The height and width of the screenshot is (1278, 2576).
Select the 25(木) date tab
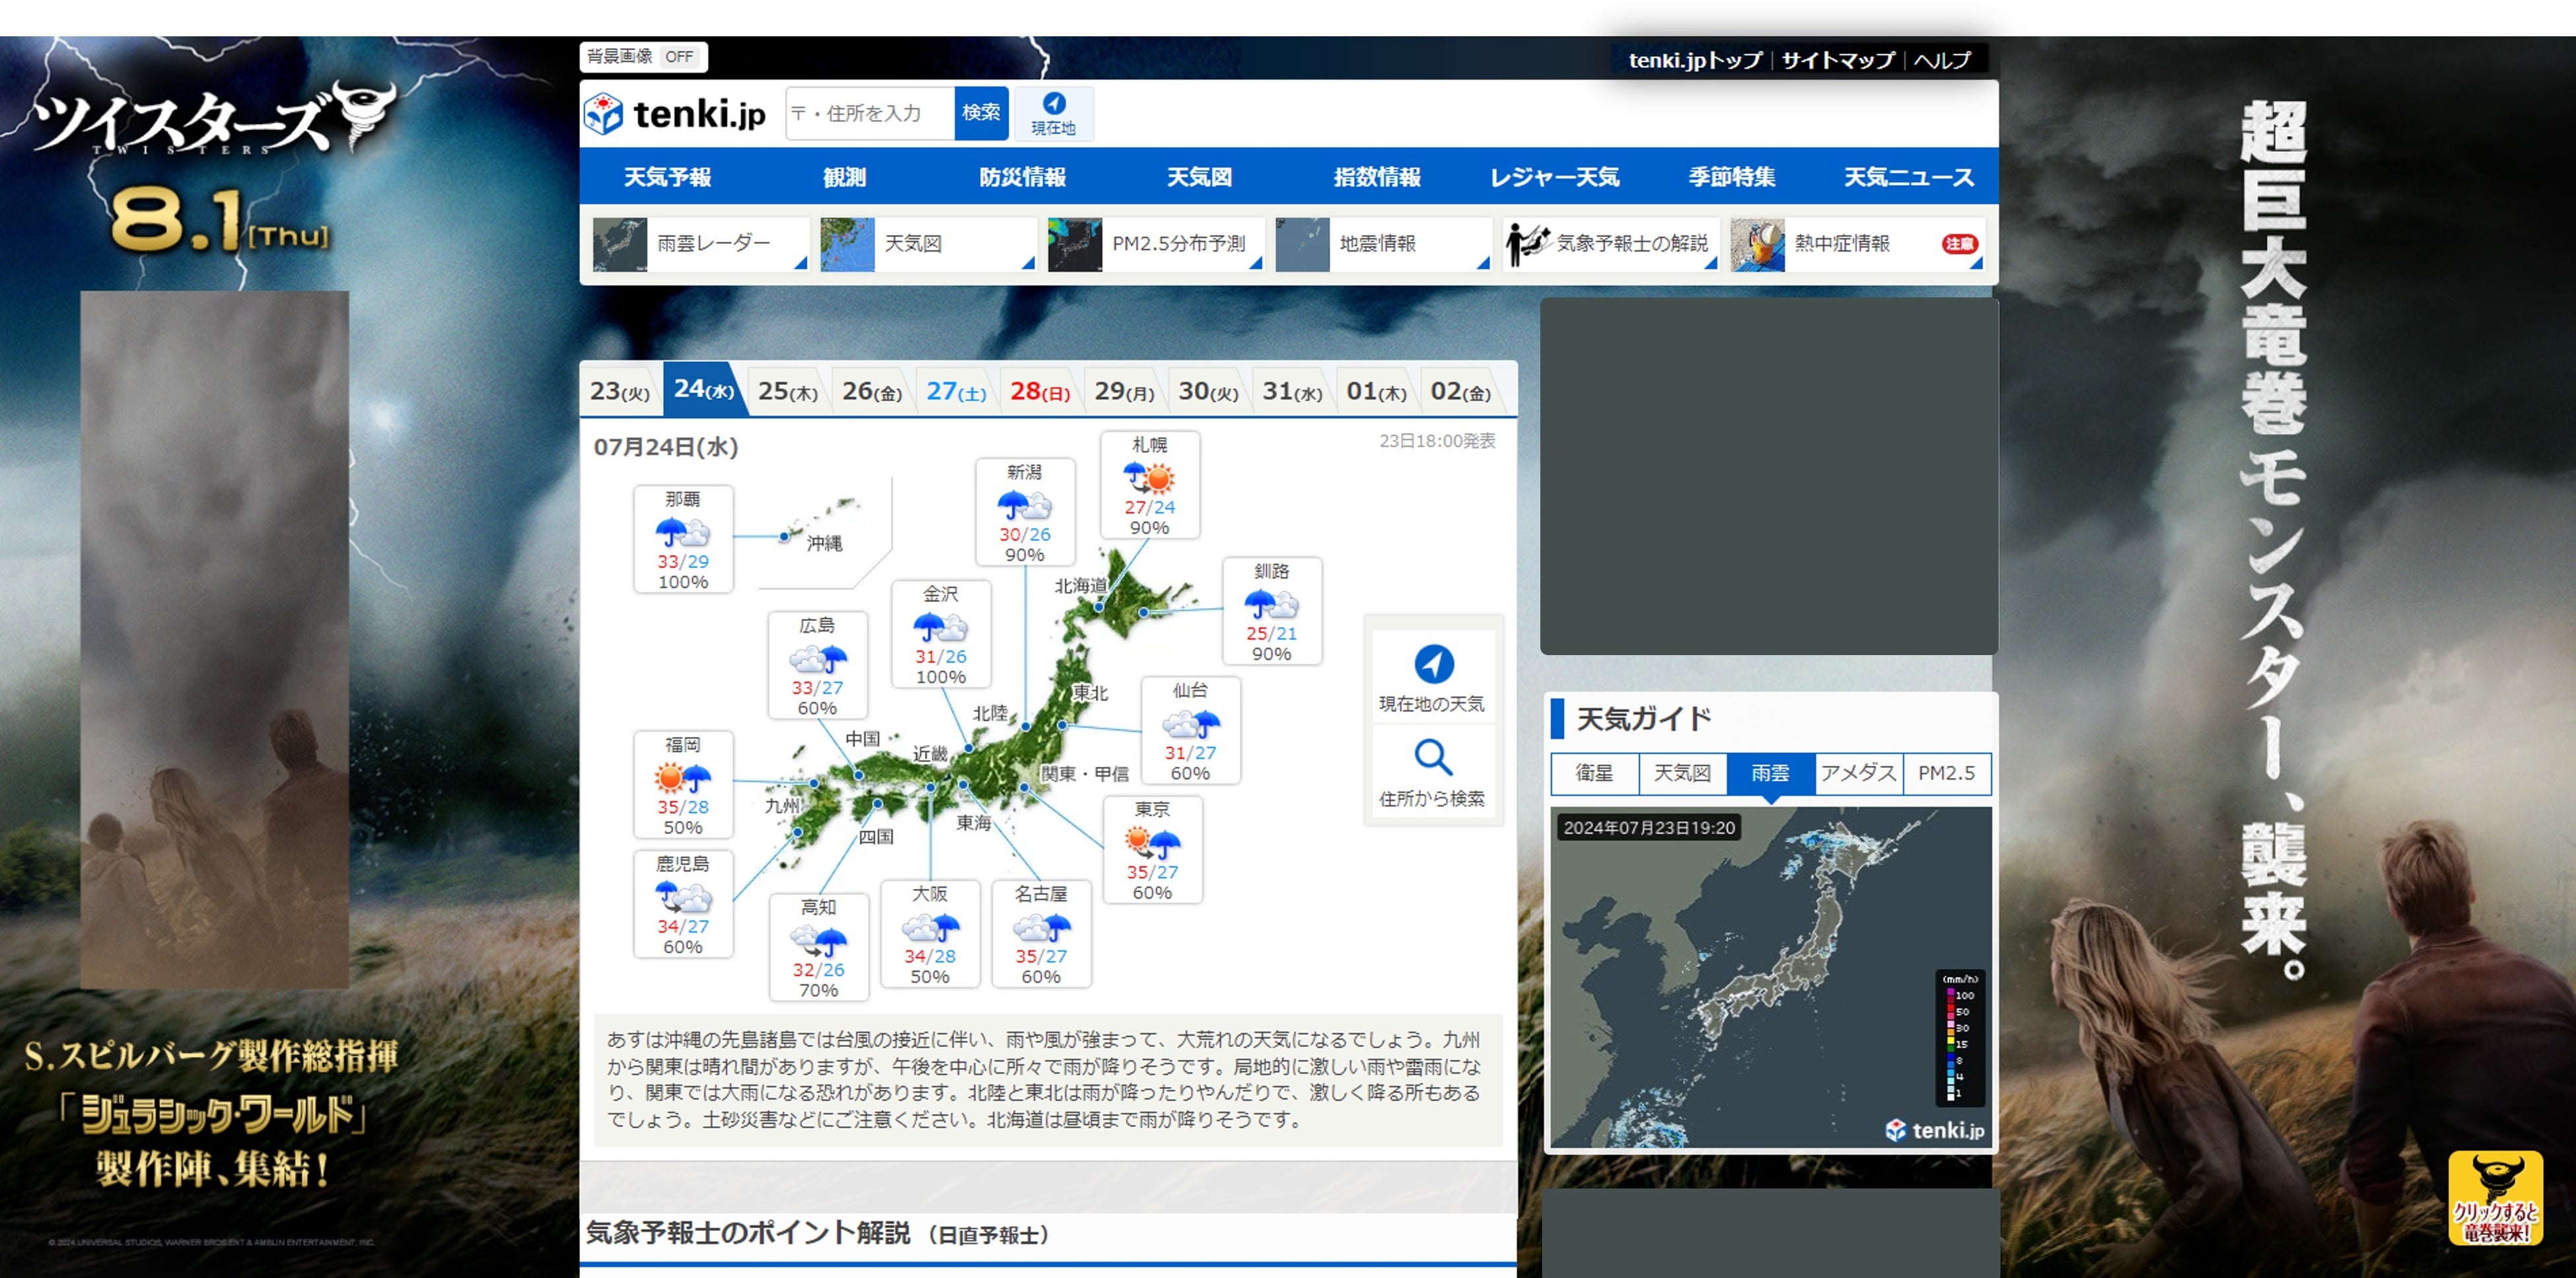tap(787, 391)
